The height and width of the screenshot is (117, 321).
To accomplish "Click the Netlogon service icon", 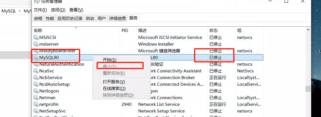I will pos(36,91).
